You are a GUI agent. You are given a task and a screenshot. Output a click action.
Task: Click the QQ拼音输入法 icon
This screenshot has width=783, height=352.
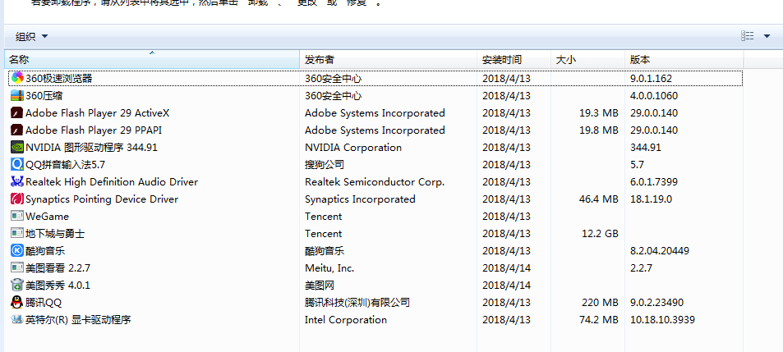[17, 165]
